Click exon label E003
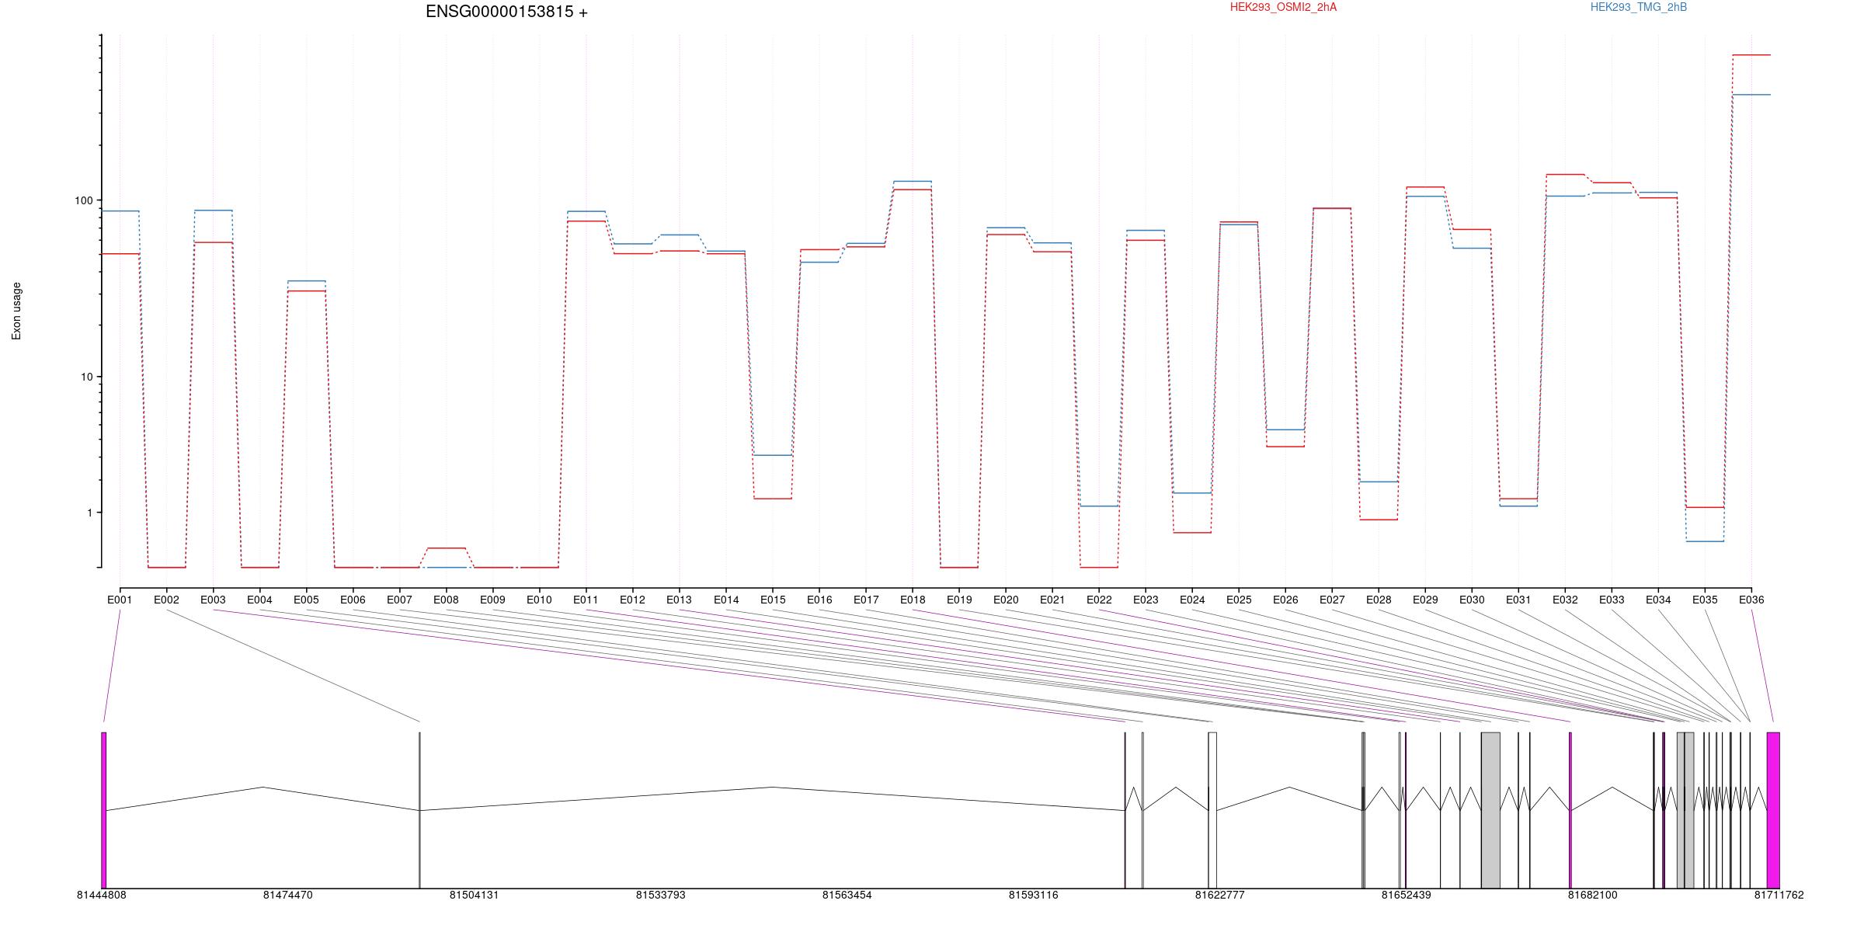This screenshot has height=932, width=1864. 213,600
